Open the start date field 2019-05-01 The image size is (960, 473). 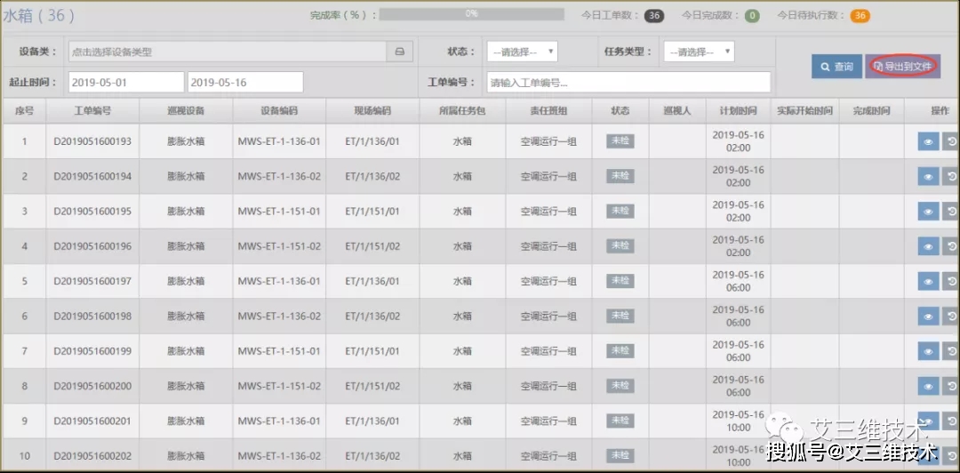coord(125,82)
